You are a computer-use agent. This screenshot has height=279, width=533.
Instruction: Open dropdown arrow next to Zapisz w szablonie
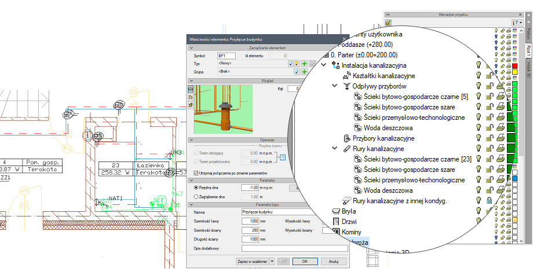point(272,261)
